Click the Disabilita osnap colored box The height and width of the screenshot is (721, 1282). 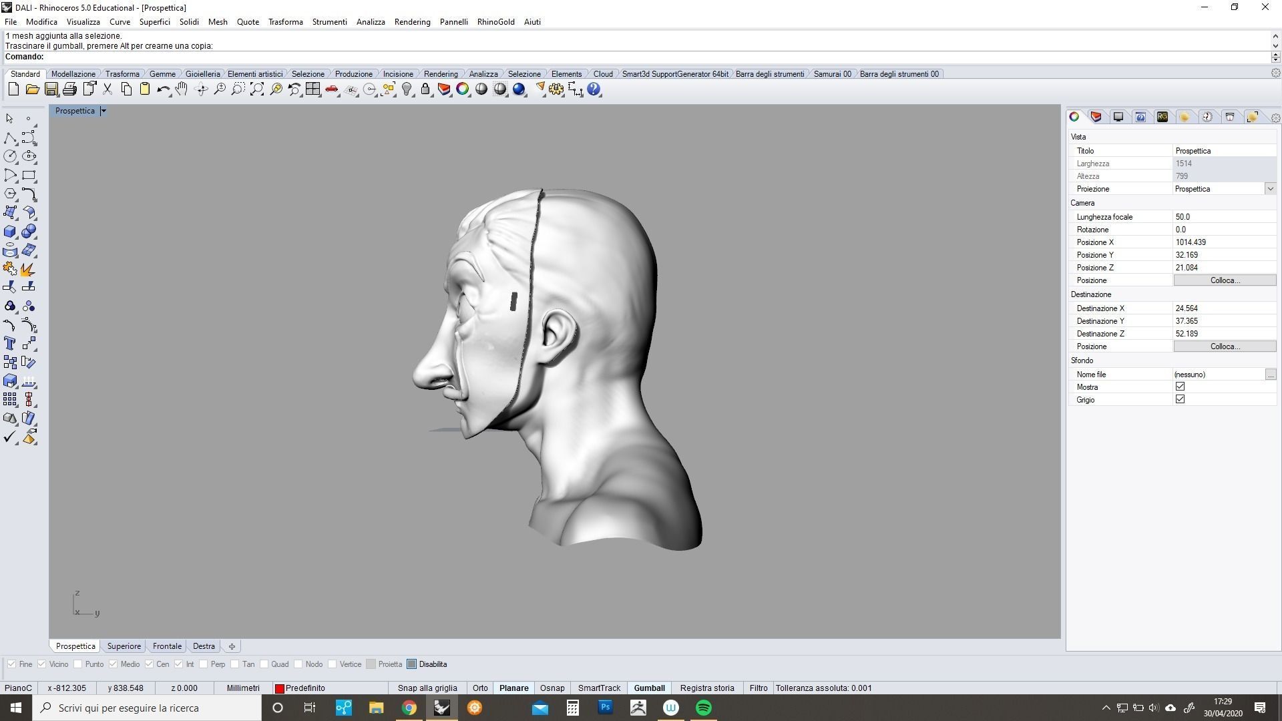[x=411, y=664]
